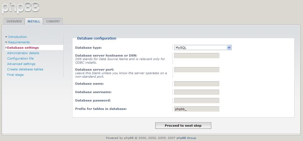Select the Install tab
Image resolution: width=303 pixels, height=141 pixels.
(x=34, y=21)
